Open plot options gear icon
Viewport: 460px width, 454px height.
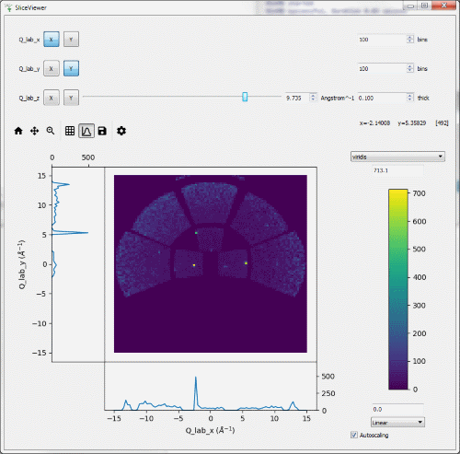tap(121, 131)
